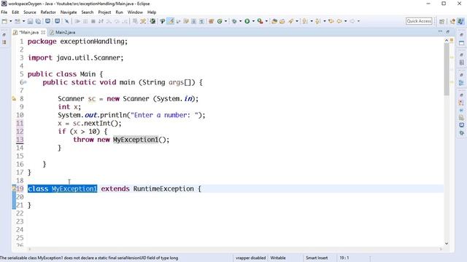
Task: Close the Main.java tab
Action: [43, 32]
